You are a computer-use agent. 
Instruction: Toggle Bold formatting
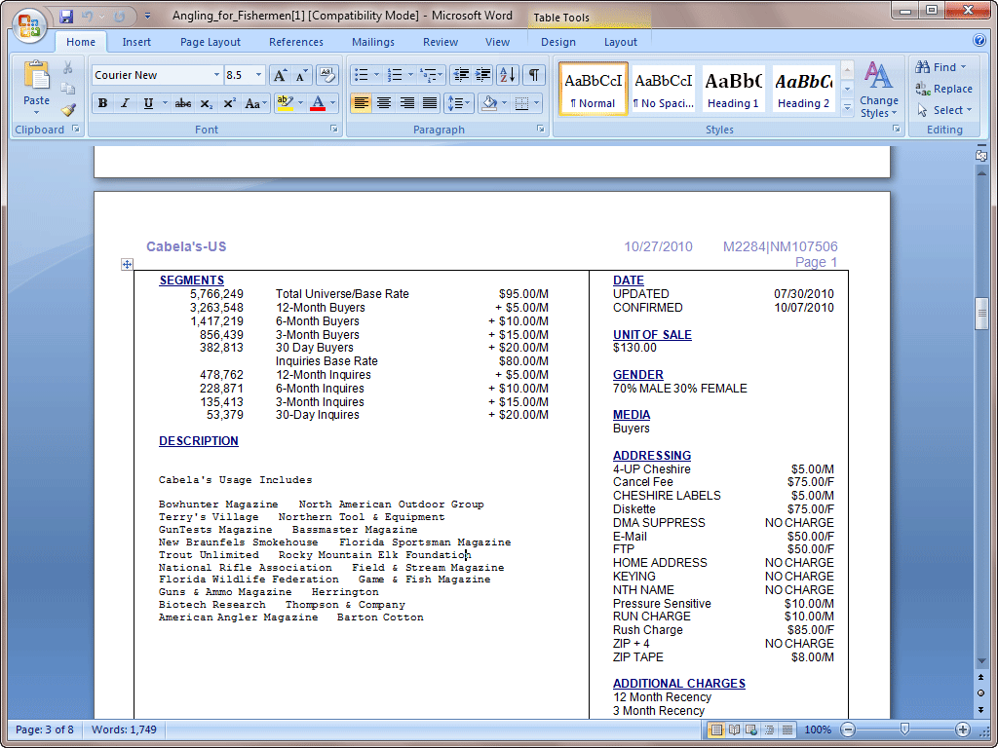pos(102,103)
